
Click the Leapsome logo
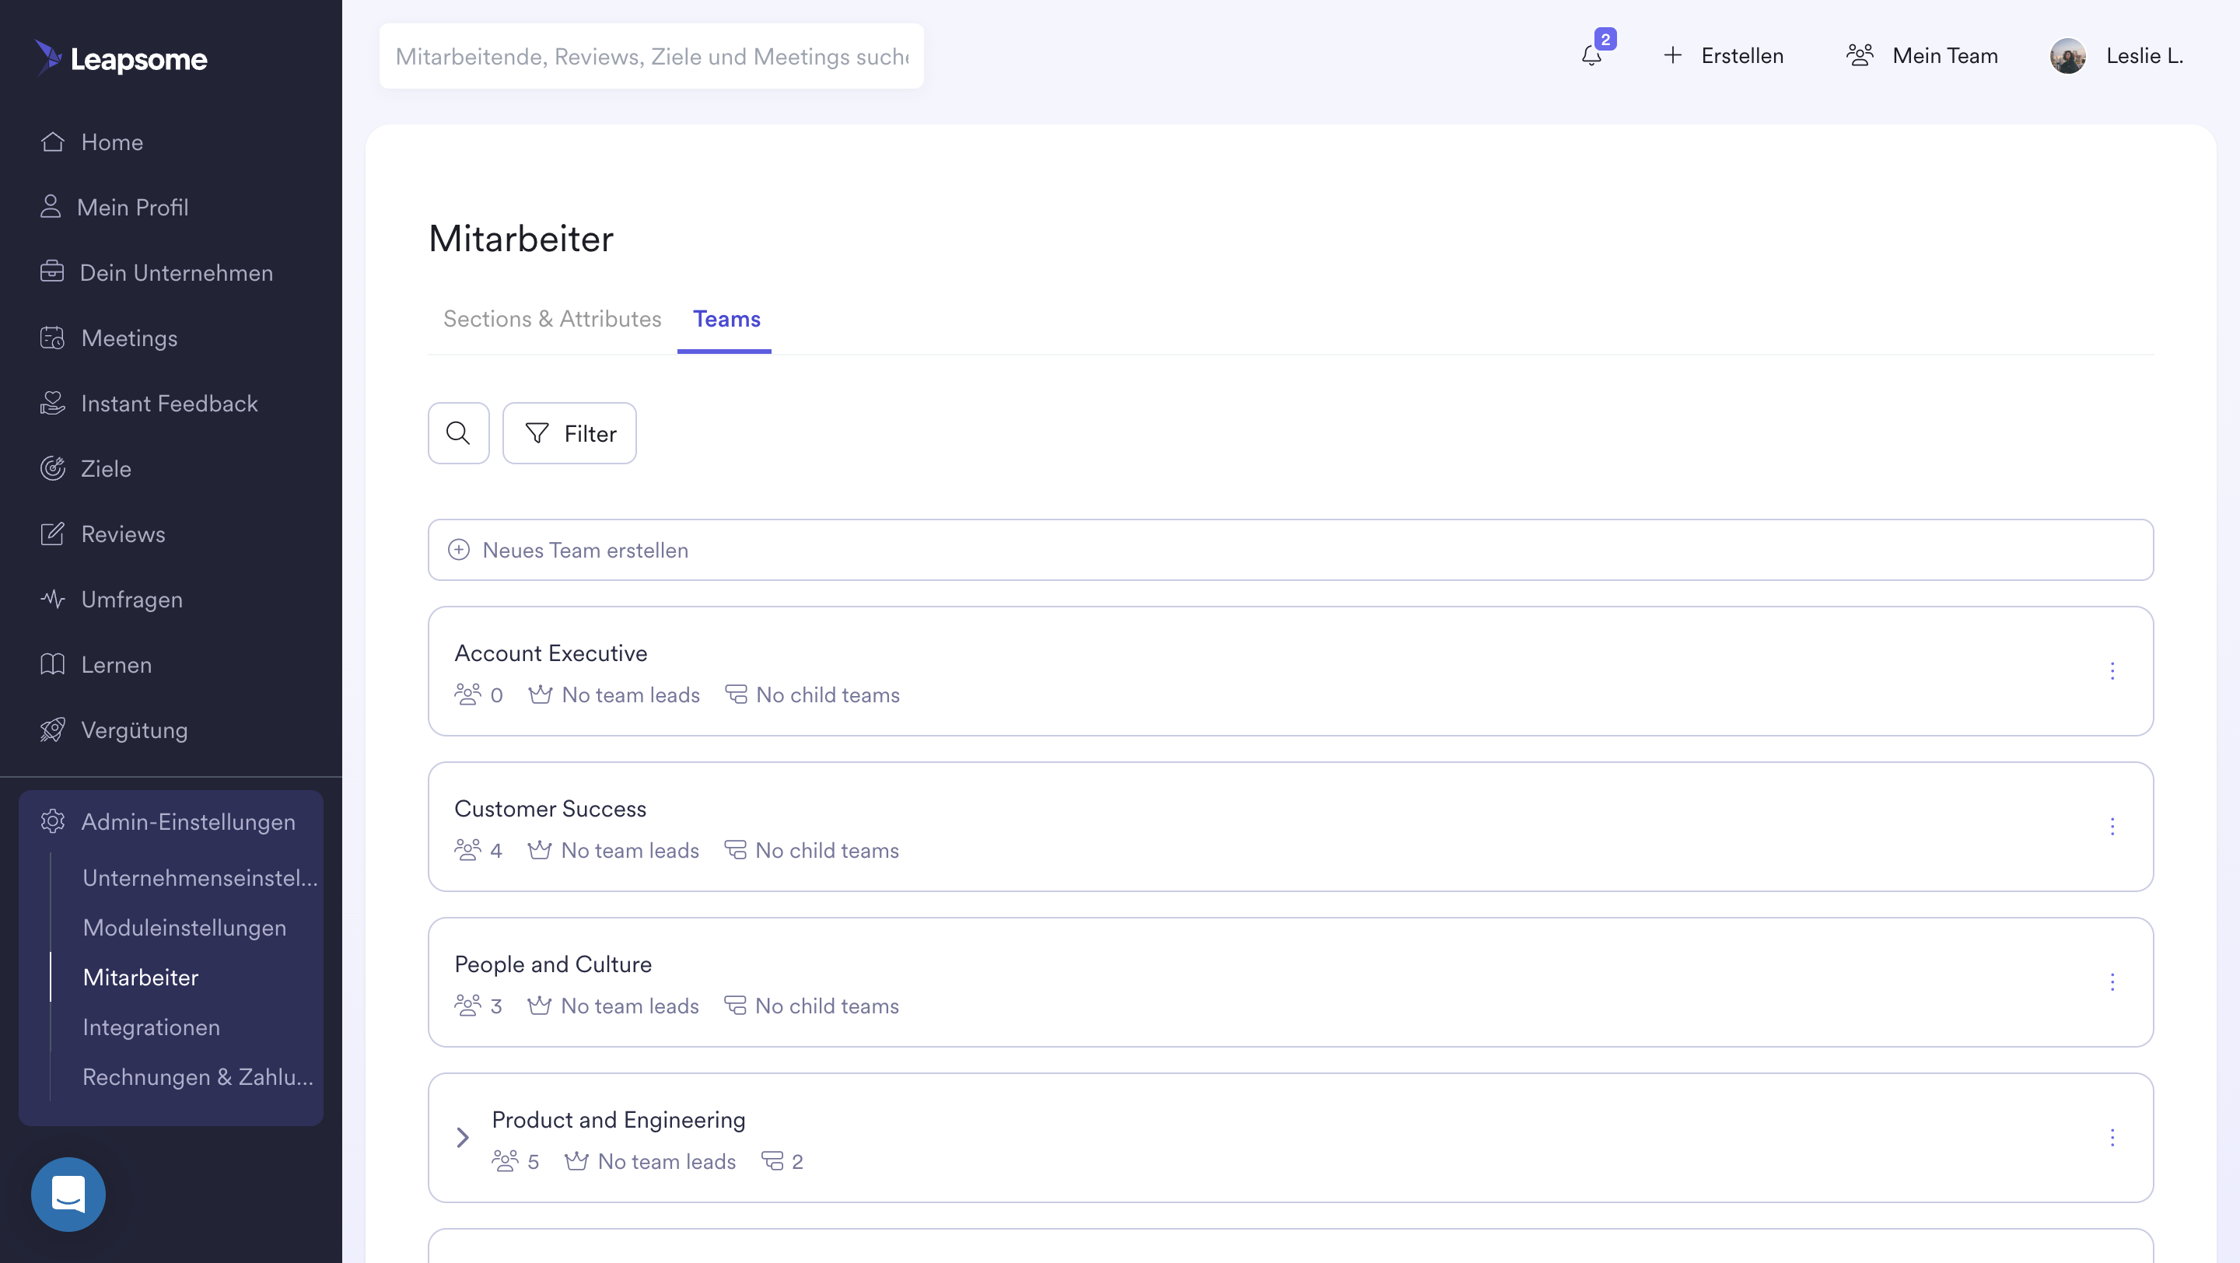click(x=121, y=58)
